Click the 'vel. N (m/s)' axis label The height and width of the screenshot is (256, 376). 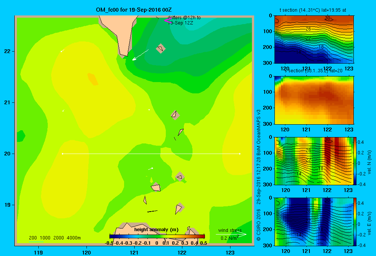369,162
